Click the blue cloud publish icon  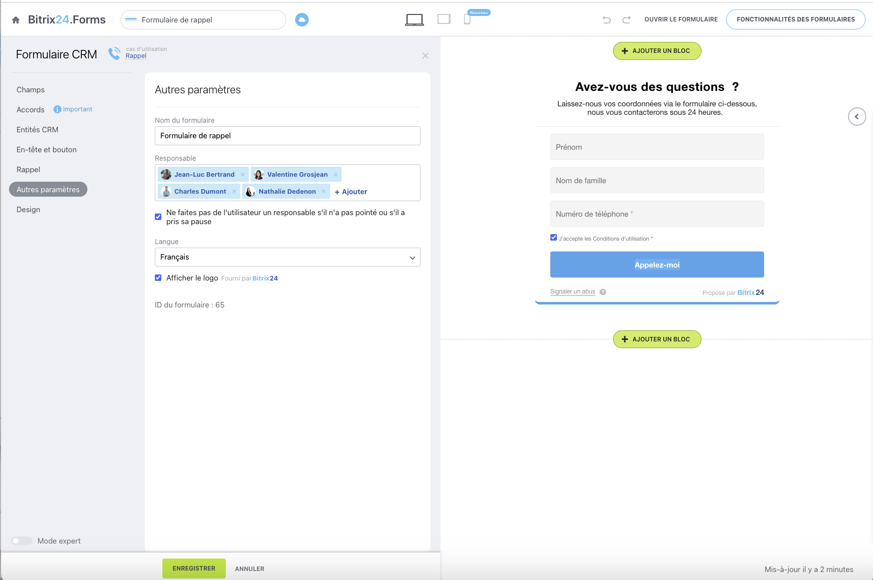[302, 19]
